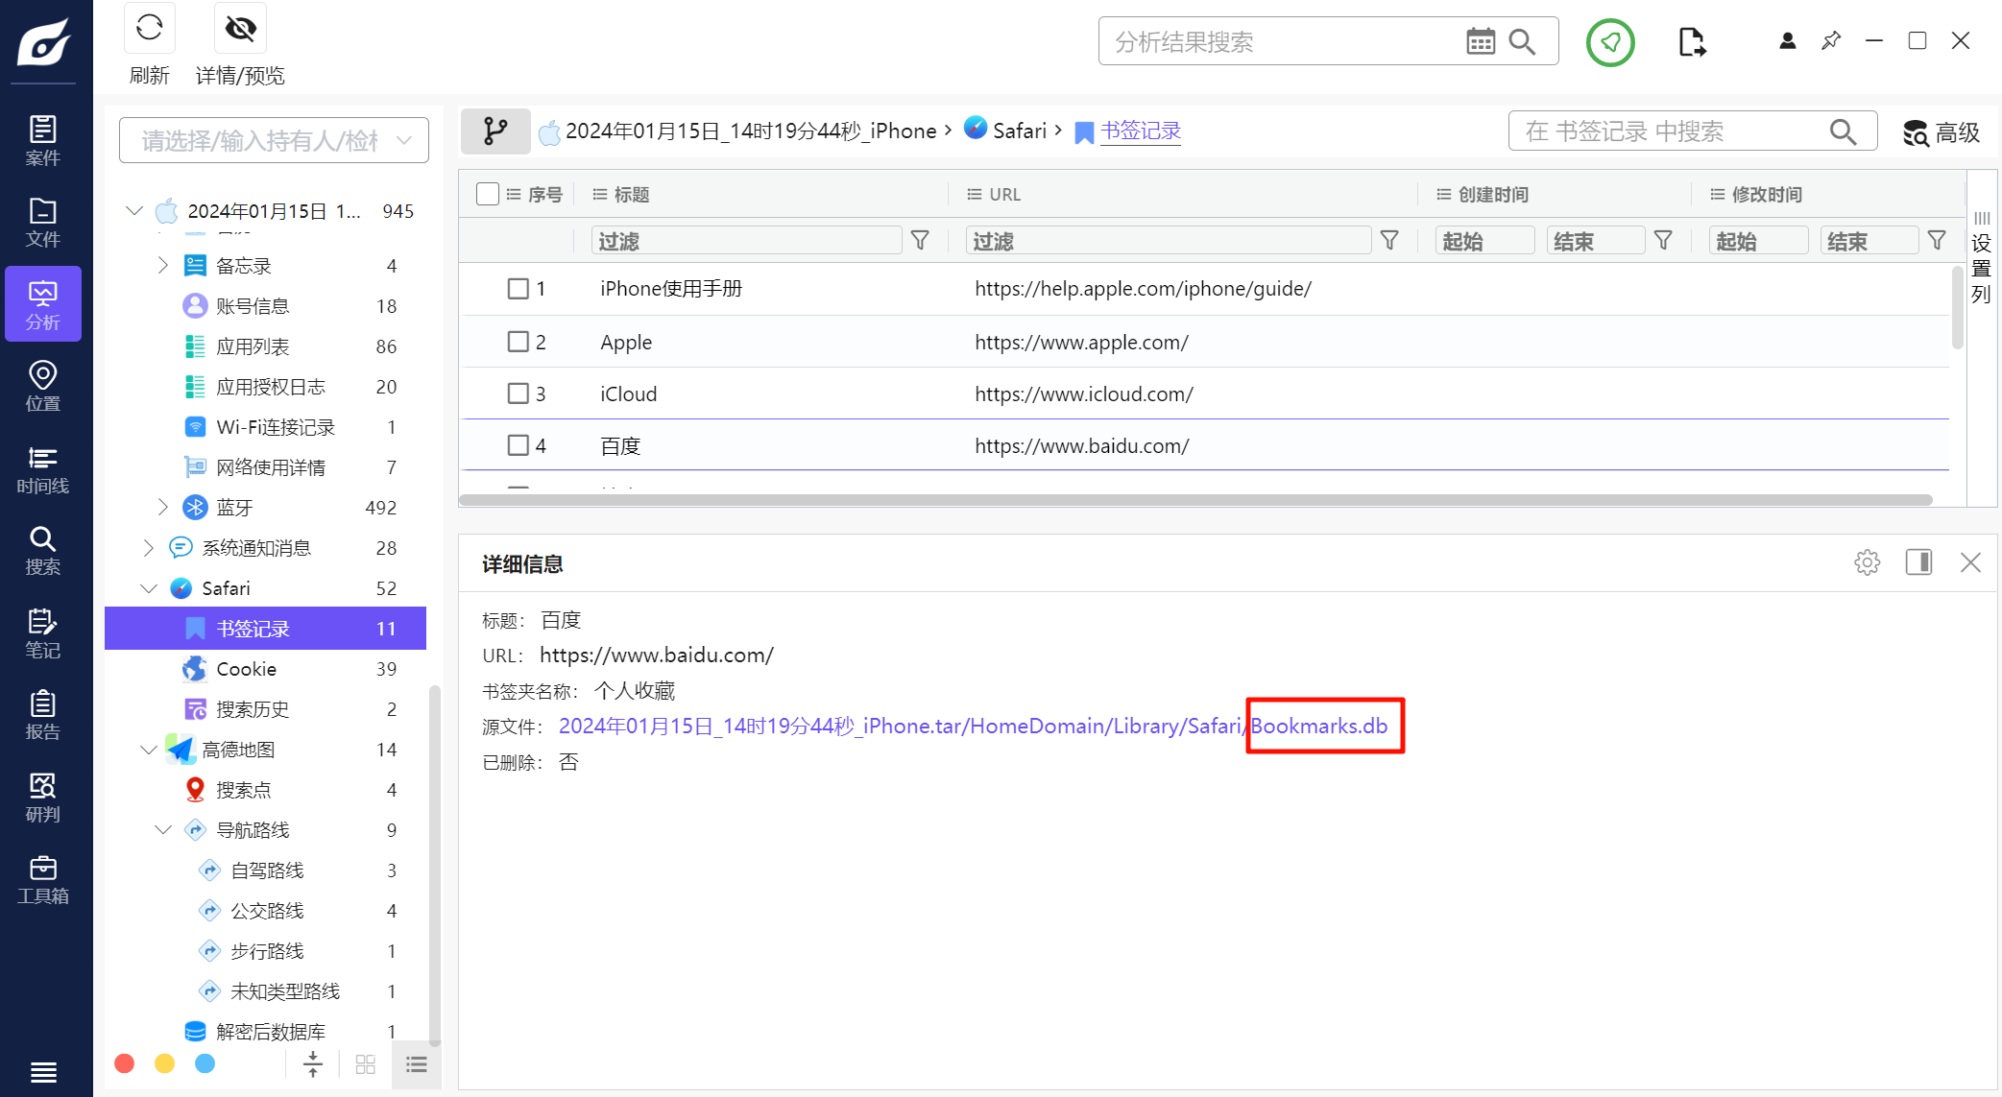Check the row 4 百度 checkbox
Viewport: 2002px width, 1097px height.
pos(519,445)
